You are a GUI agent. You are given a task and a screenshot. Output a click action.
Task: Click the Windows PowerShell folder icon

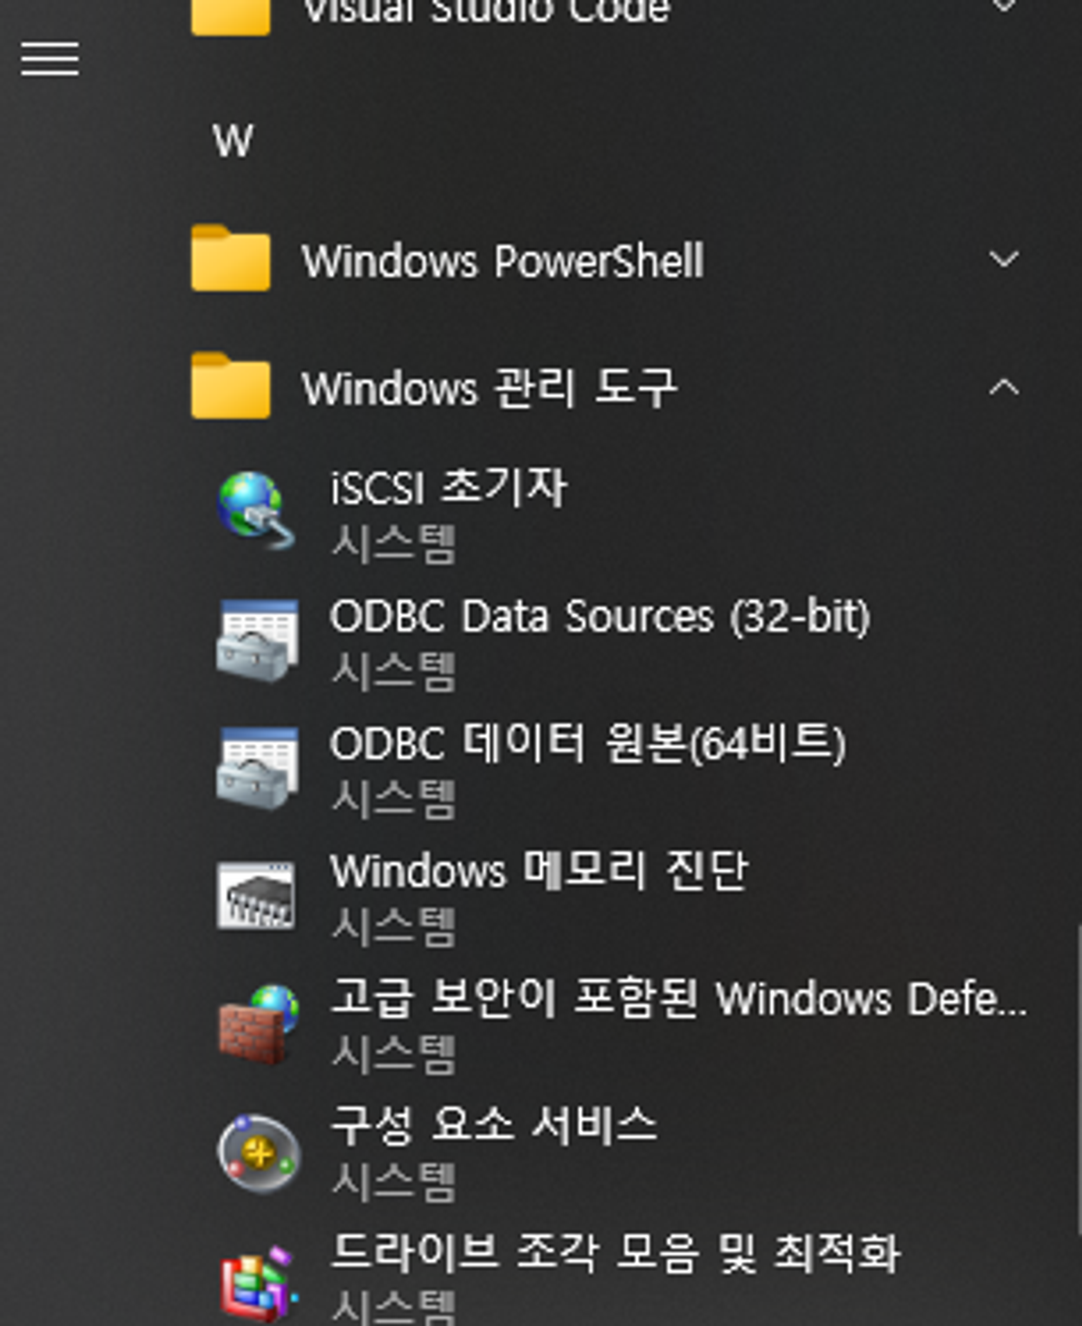230,258
